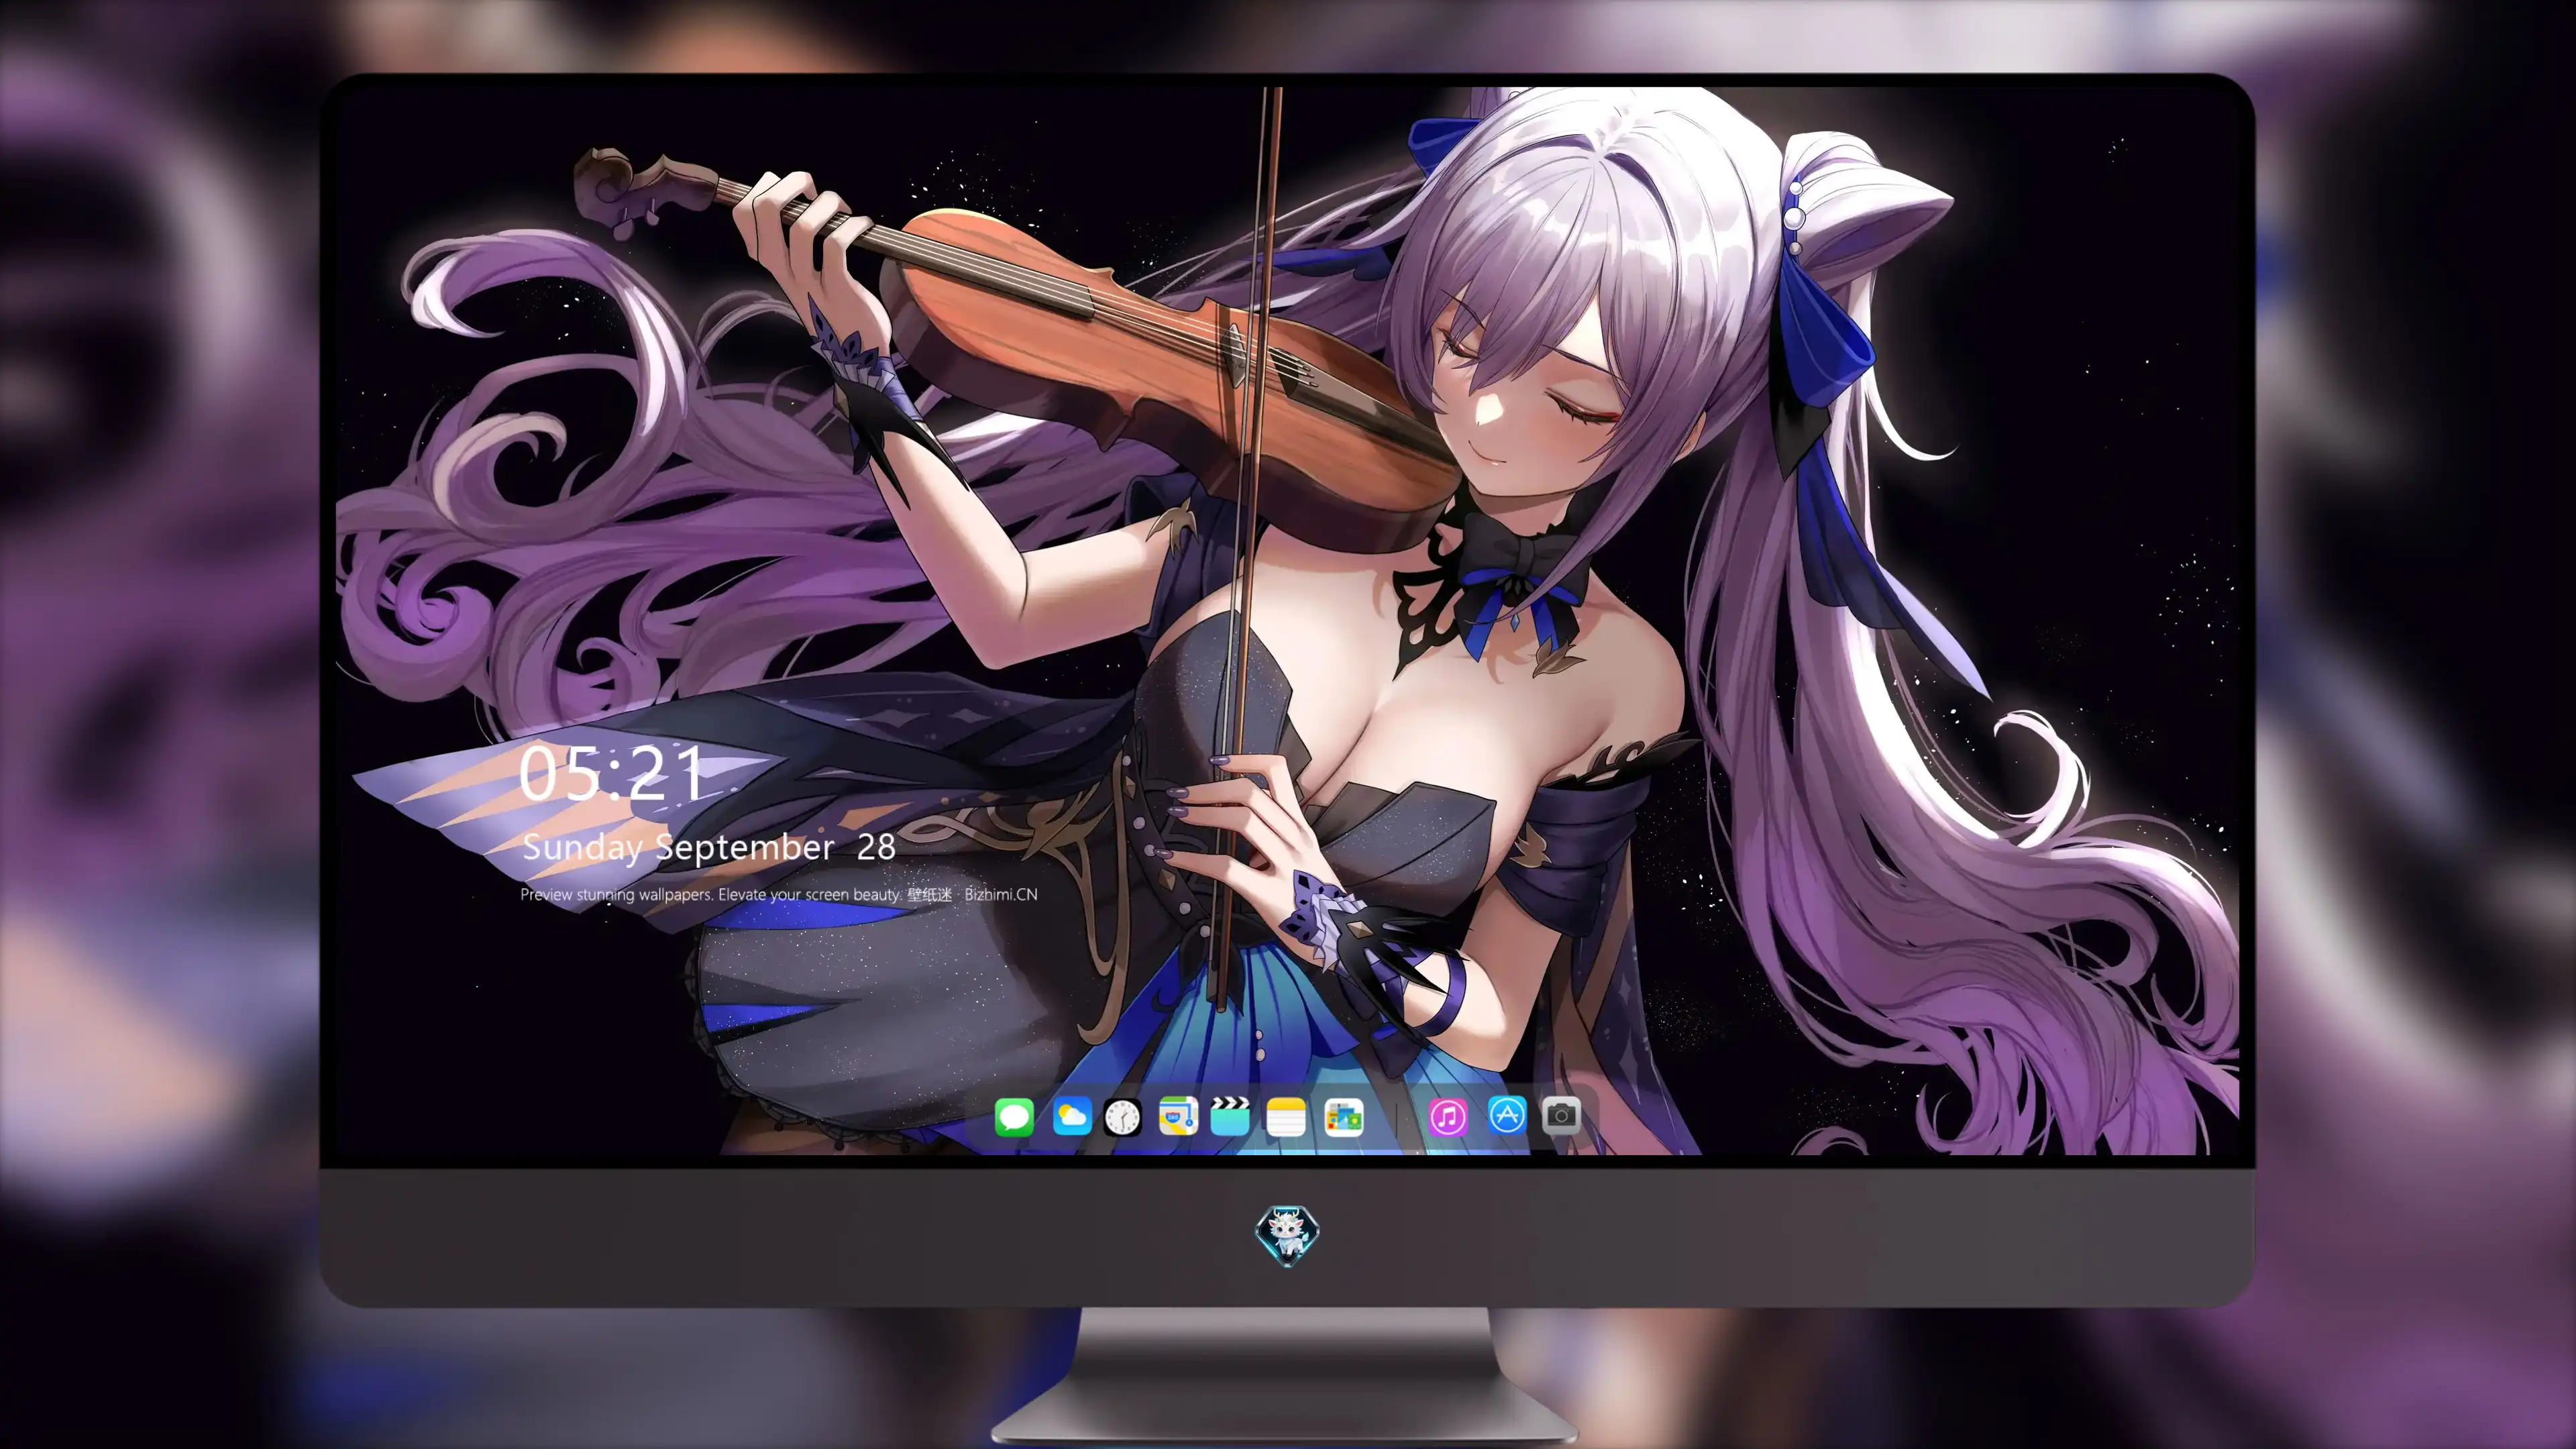Click the 05:21 clock display
The image size is (2576, 1449).
(611, 773)
